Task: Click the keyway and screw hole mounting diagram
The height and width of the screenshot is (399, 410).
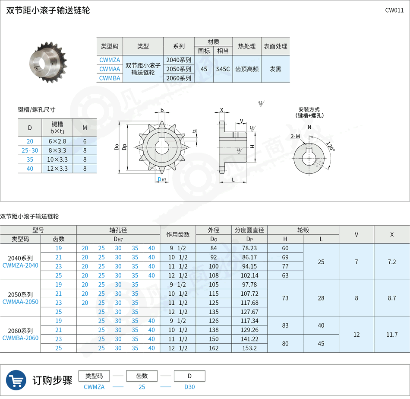Action: click(309, 158)
